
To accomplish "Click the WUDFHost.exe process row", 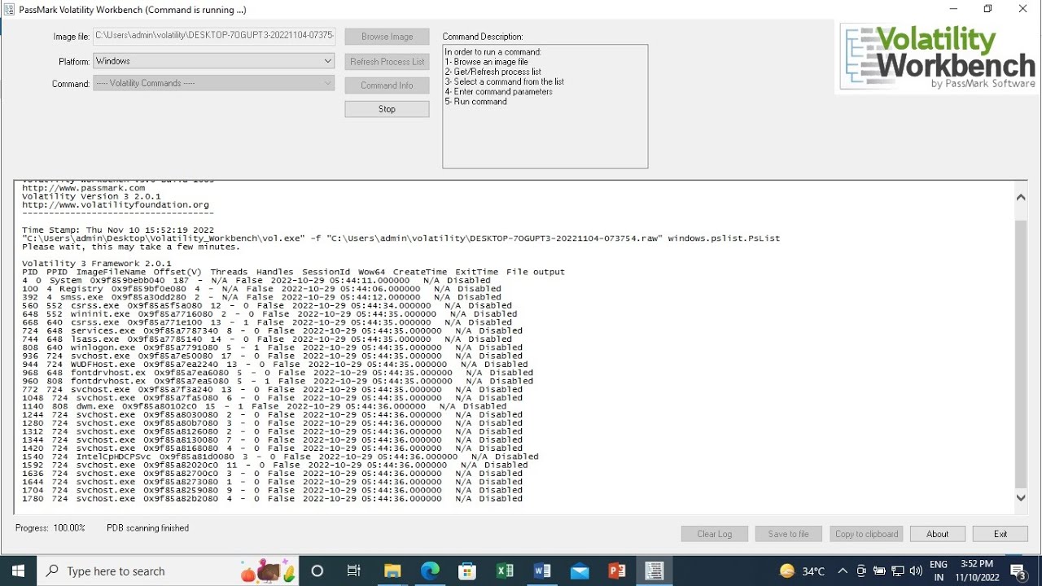I will click(x=274, y=365).
